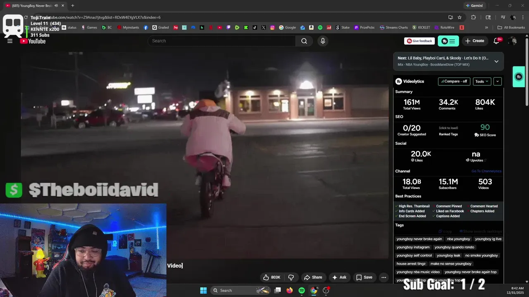The height and width of the screenshot is (297, 529).
Task: Like the video (803K)
Action: (272, 277)
